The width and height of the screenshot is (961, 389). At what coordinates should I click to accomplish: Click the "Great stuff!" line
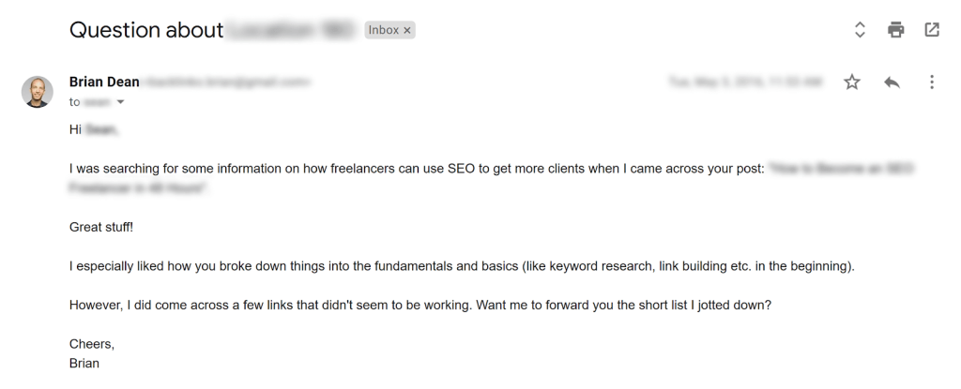101,227
